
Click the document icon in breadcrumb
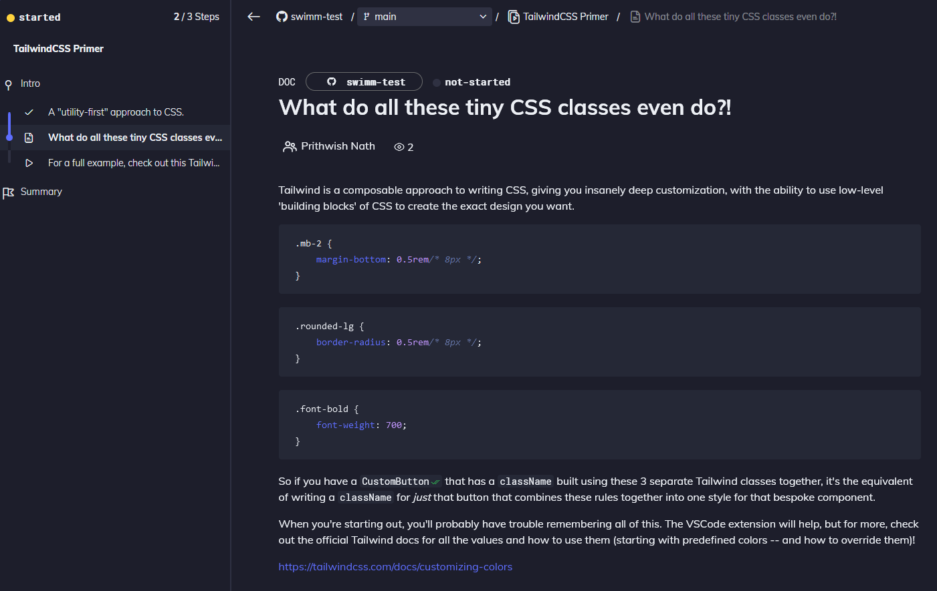[x=635, y=17]
